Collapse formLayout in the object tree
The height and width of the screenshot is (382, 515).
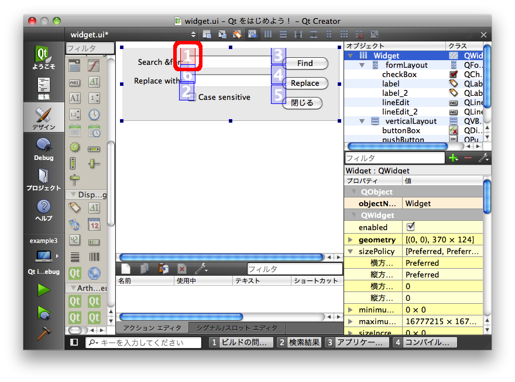click(363, 65)
